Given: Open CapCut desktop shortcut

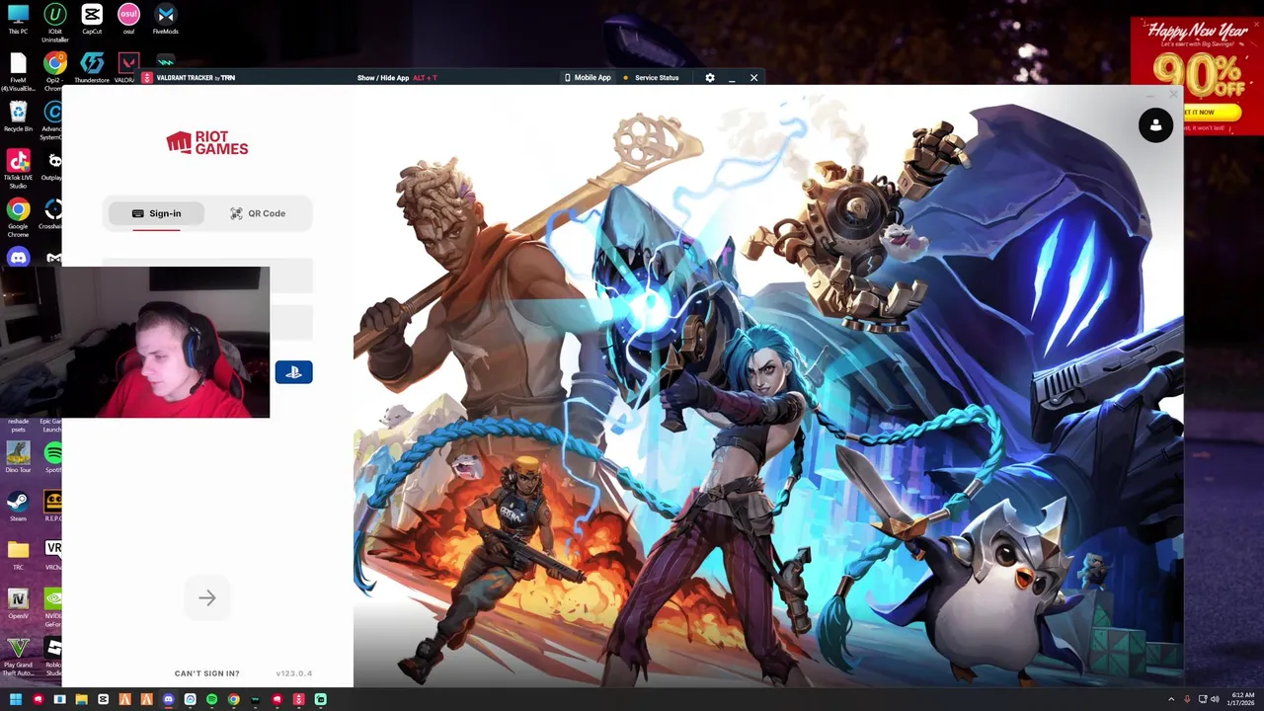Looking at the screenshot, I should point(92,19).
